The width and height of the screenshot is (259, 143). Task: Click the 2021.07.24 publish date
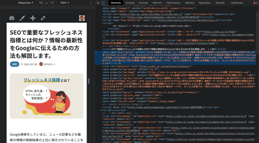pos(31,64)
